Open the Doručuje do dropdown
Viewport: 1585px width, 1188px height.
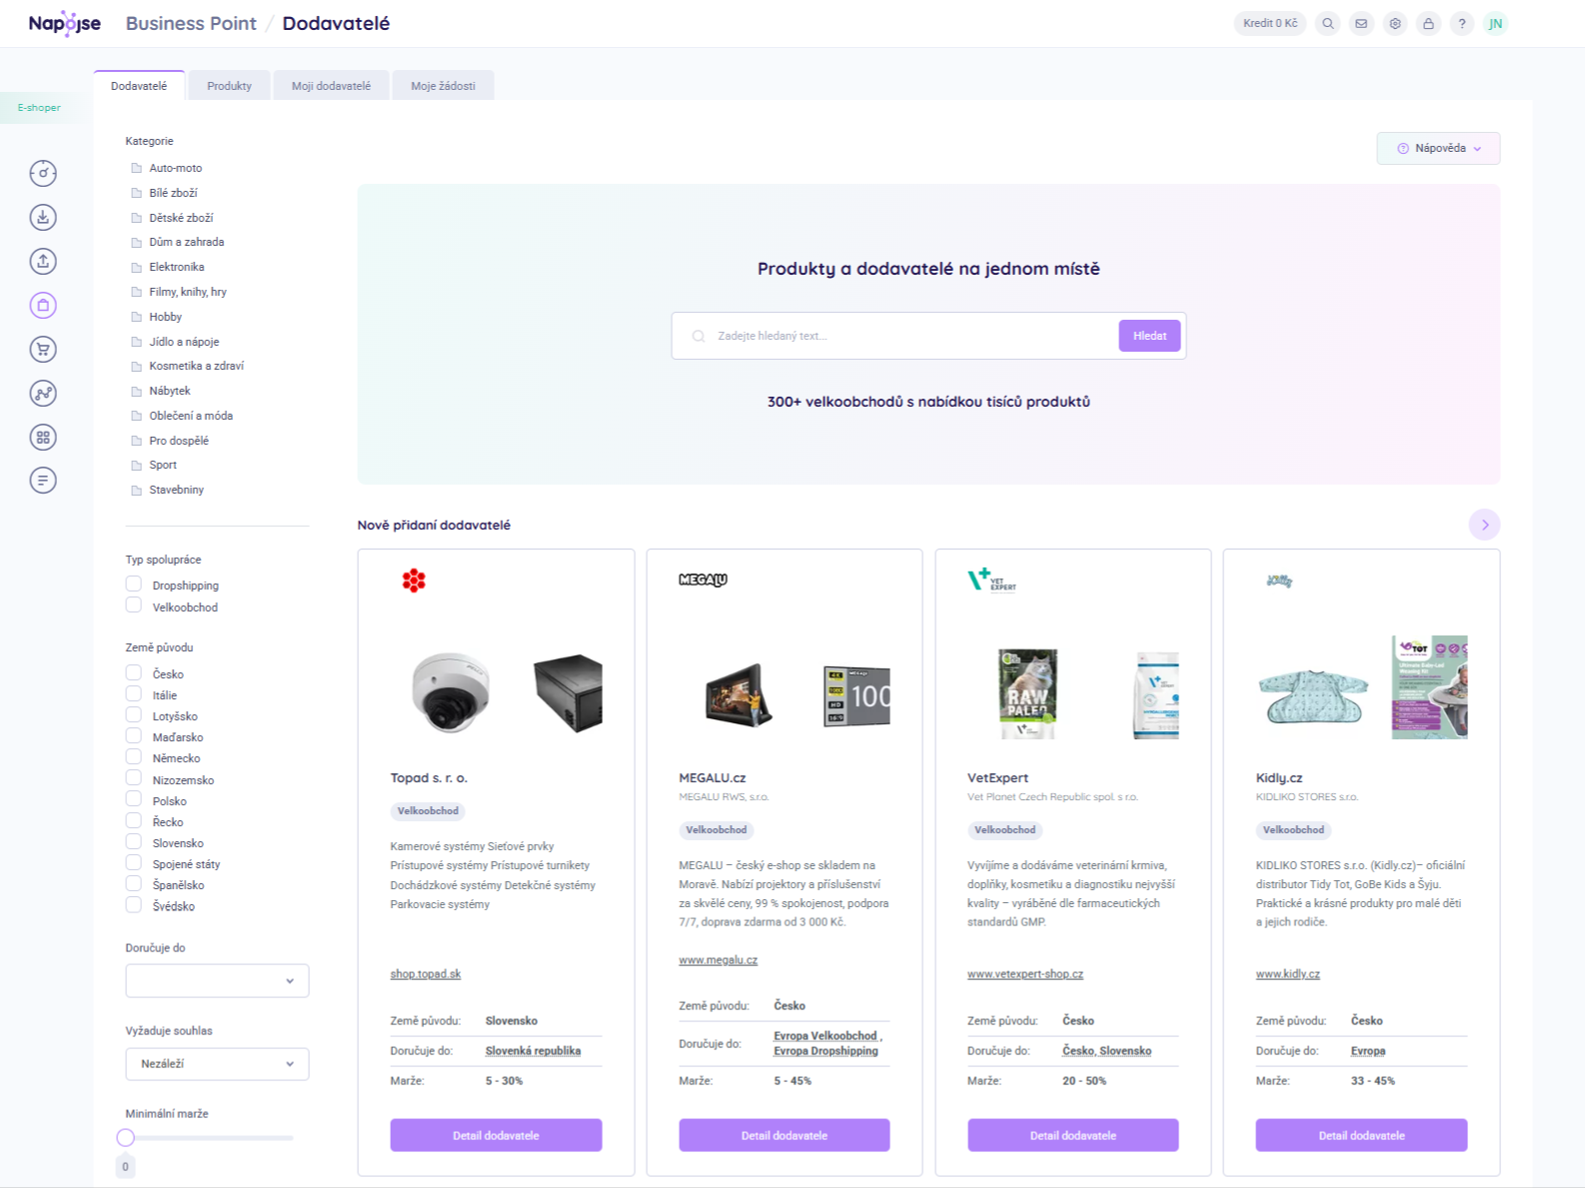click(x=217, y=980)
